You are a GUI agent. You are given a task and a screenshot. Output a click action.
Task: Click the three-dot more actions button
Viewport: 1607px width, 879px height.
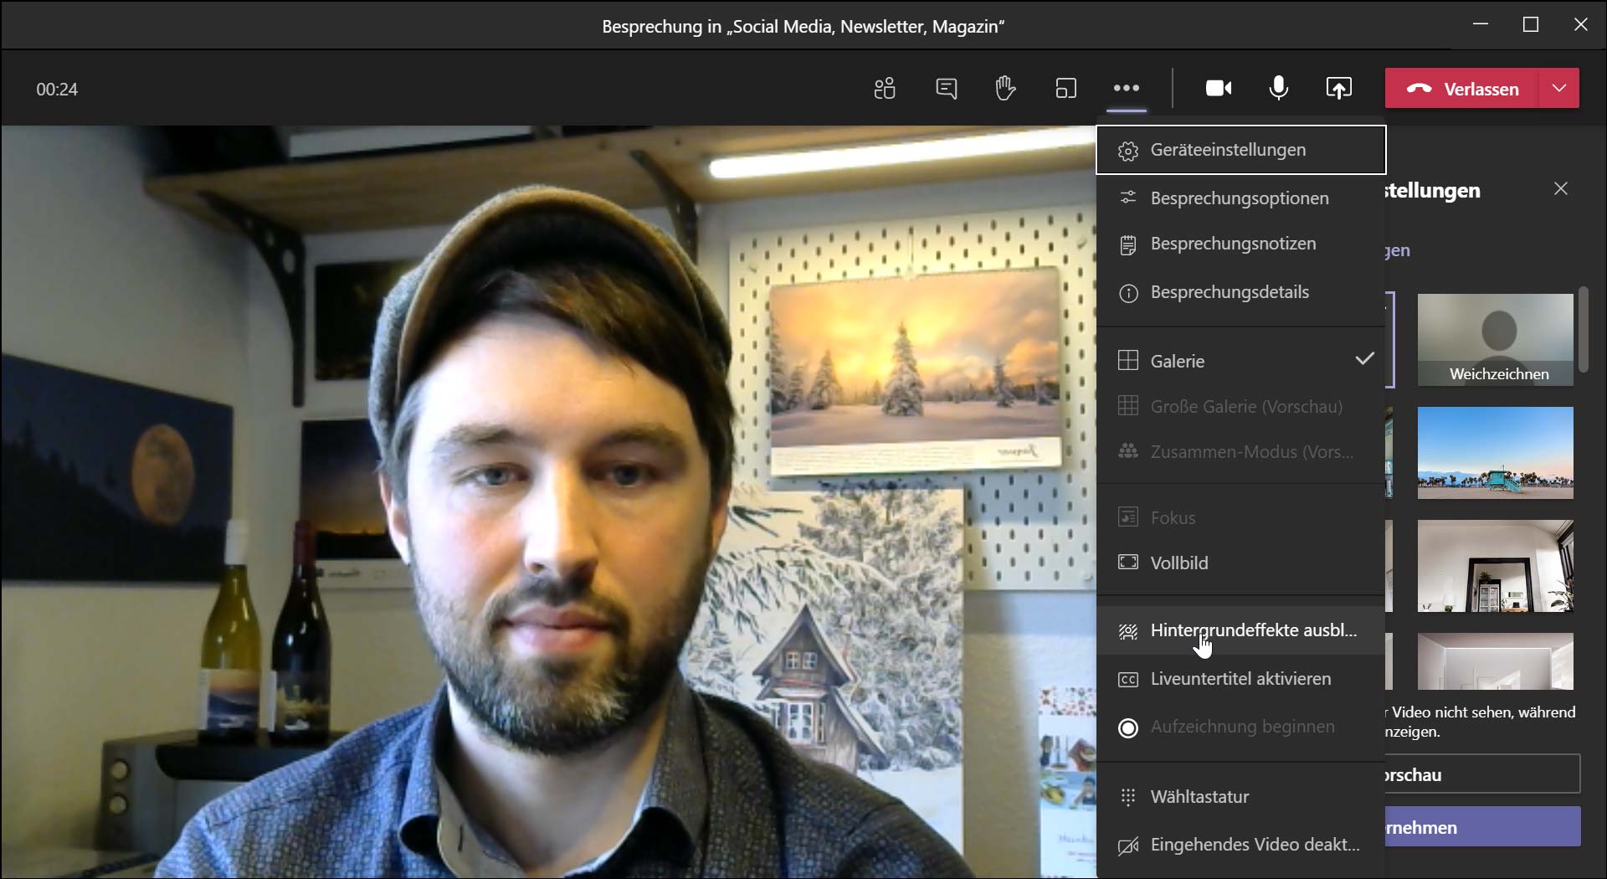click(1126, 89)
